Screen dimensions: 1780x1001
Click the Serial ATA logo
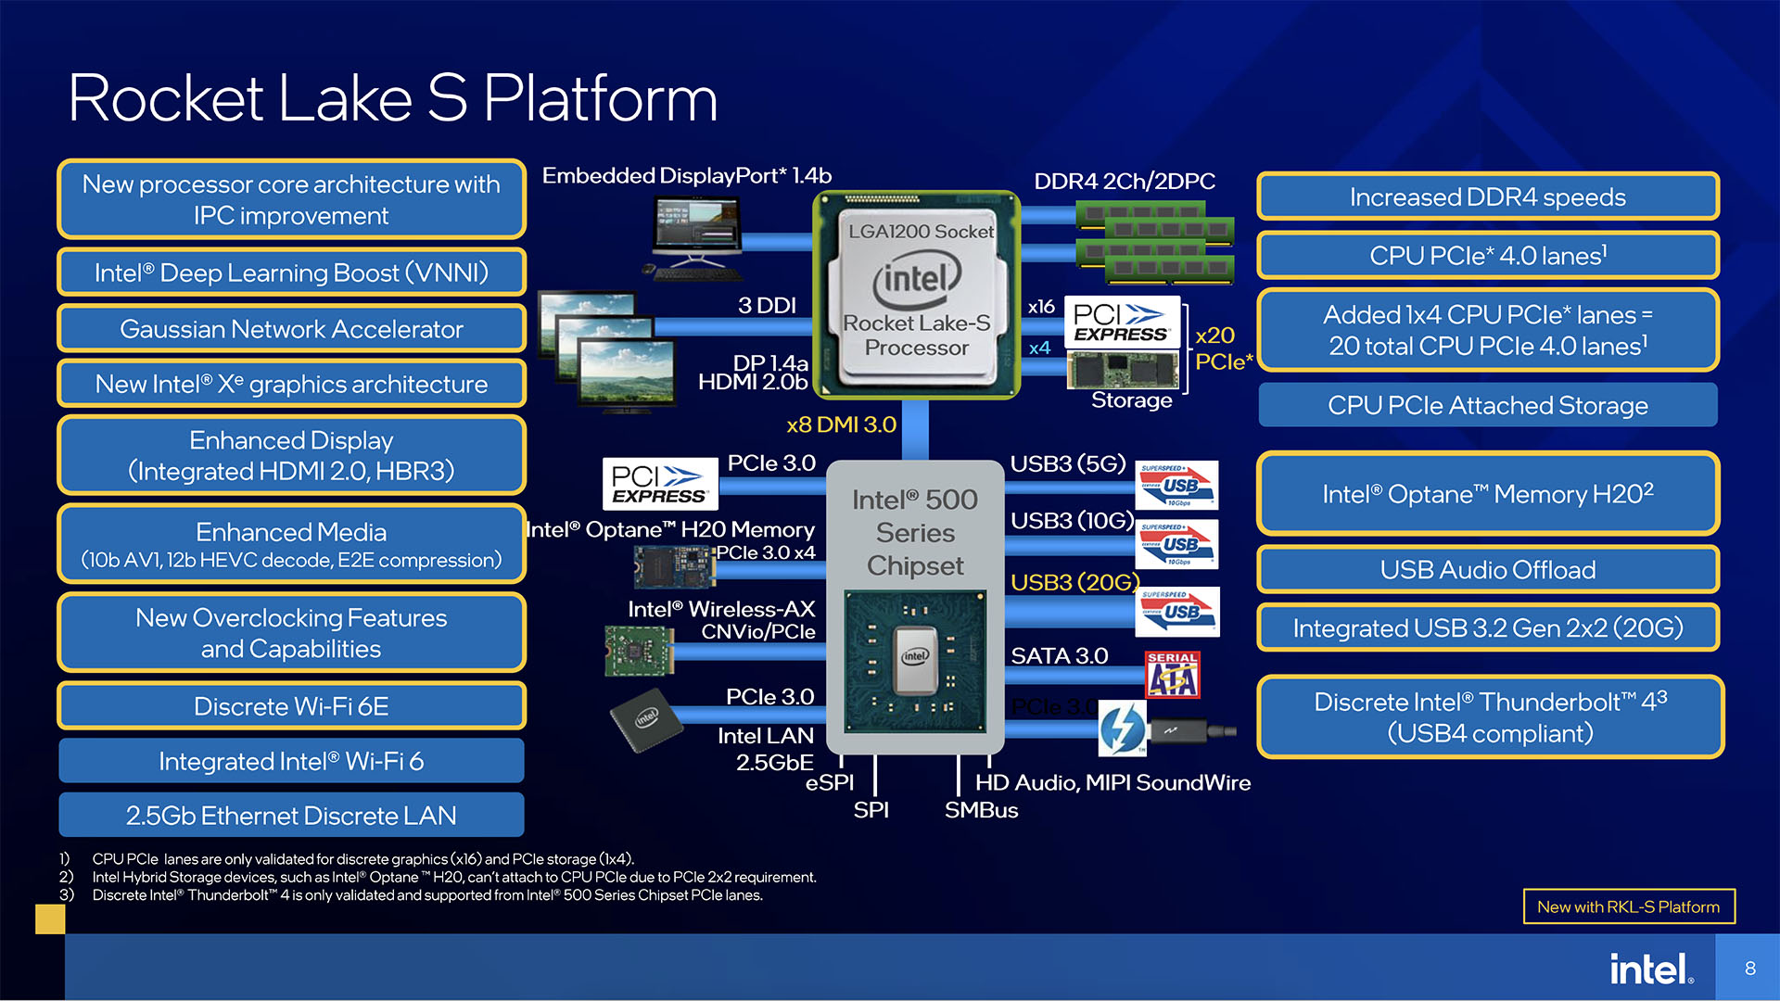[x=1173, y=674]
